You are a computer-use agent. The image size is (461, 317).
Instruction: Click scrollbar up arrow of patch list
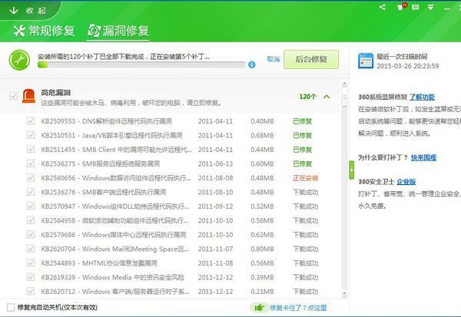coord(344,84)
